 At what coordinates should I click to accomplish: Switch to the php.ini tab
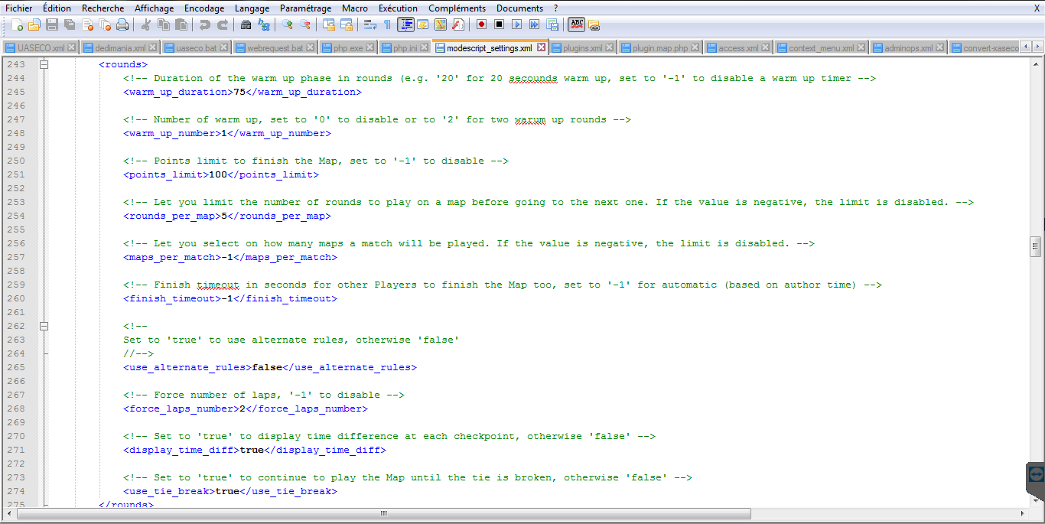click(405, 47)
